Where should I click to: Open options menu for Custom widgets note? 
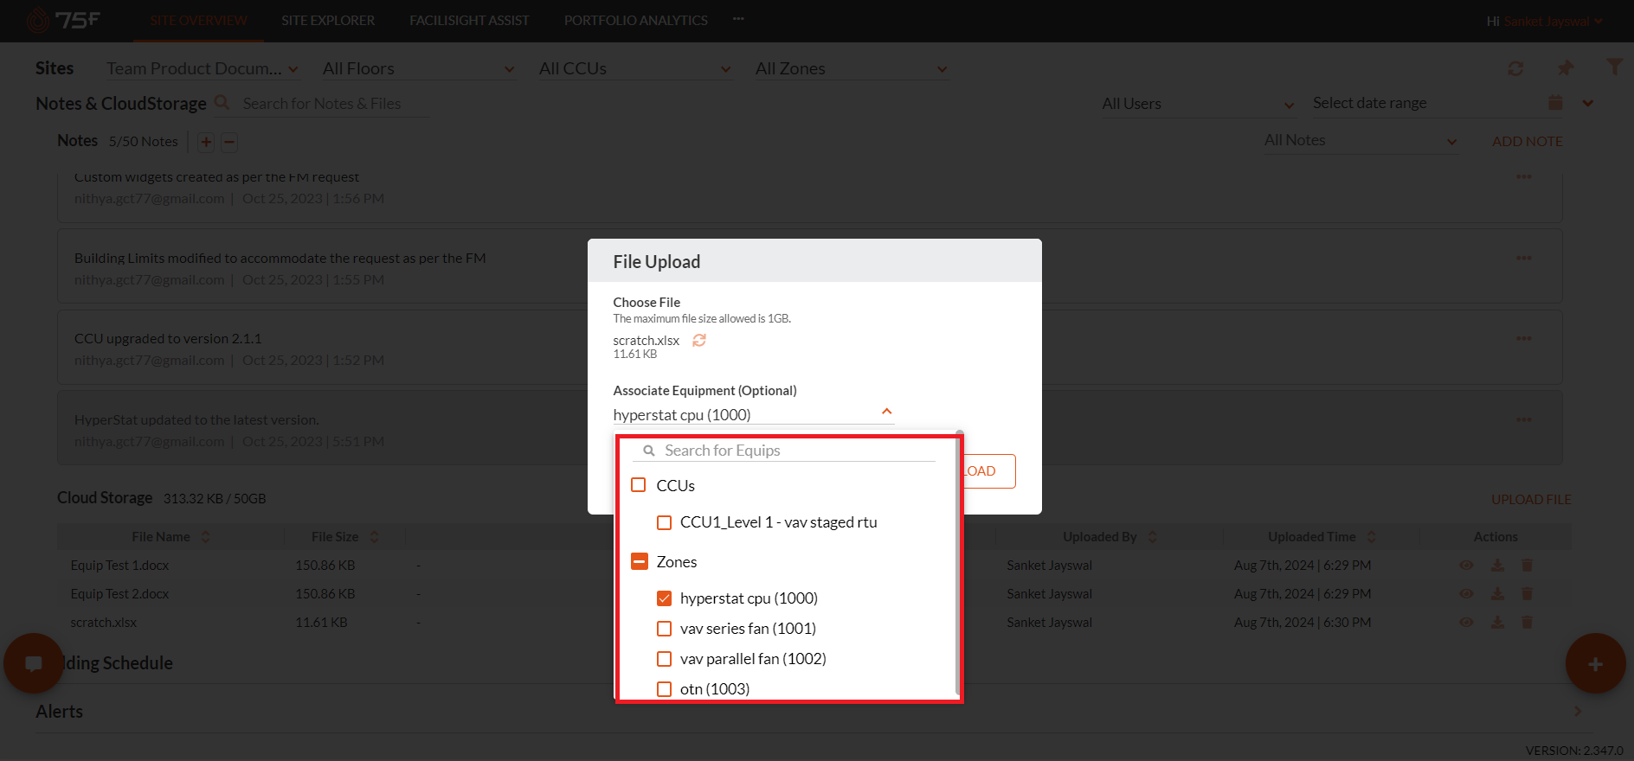(1524, 176)
